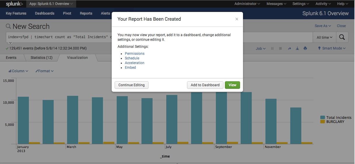Run search with magnifier button
355x164 pixels.
[342, 37]
